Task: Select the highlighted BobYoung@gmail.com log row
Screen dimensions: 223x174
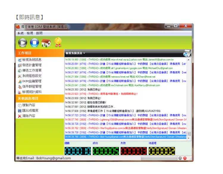Action: tap(125, 137)
